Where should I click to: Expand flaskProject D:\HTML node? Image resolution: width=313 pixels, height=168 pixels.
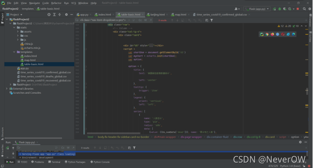pyautogui.click(x=10, y=85)
